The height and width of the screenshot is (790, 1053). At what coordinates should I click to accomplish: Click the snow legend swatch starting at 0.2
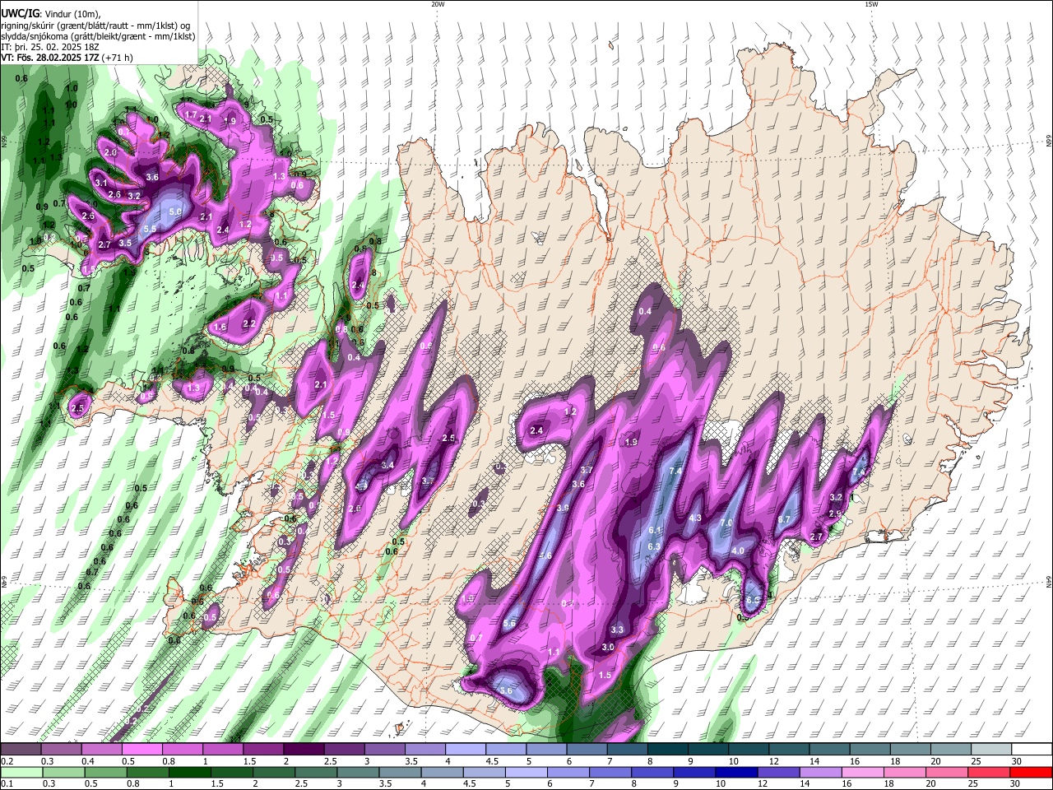point(21,749)
